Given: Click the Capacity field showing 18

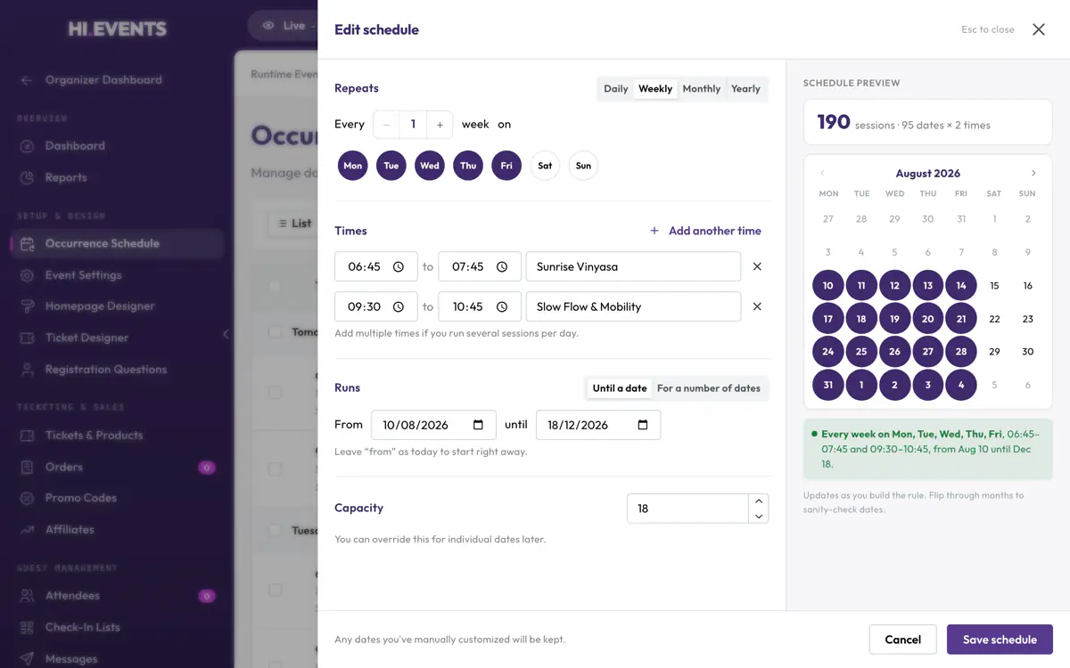Looking at the screenshot, I should 687,509.
